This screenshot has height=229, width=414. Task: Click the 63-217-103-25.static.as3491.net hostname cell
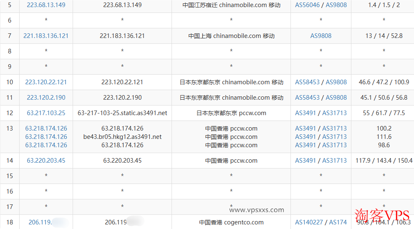(x=122, y=113)
